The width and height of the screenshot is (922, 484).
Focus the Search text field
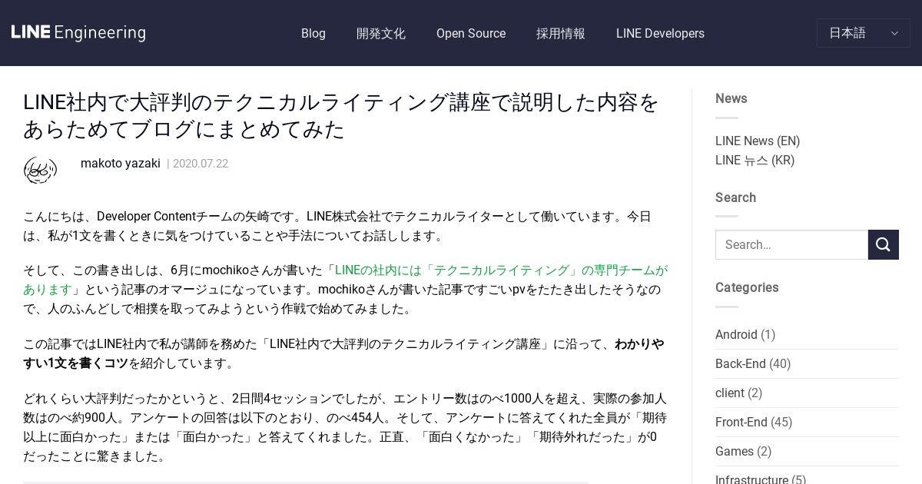click(x=791, y=244)
